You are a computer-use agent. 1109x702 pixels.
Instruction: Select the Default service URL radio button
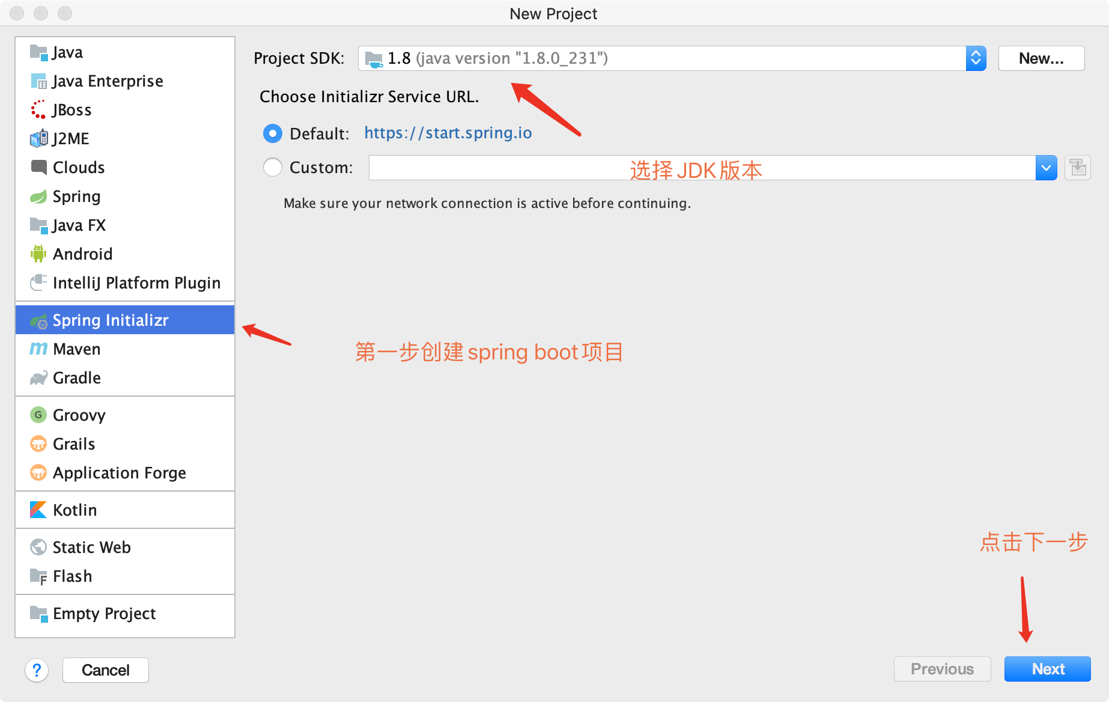tap(273, 133)
